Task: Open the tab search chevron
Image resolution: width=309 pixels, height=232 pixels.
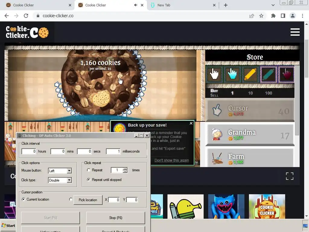Action: (273, 5)
